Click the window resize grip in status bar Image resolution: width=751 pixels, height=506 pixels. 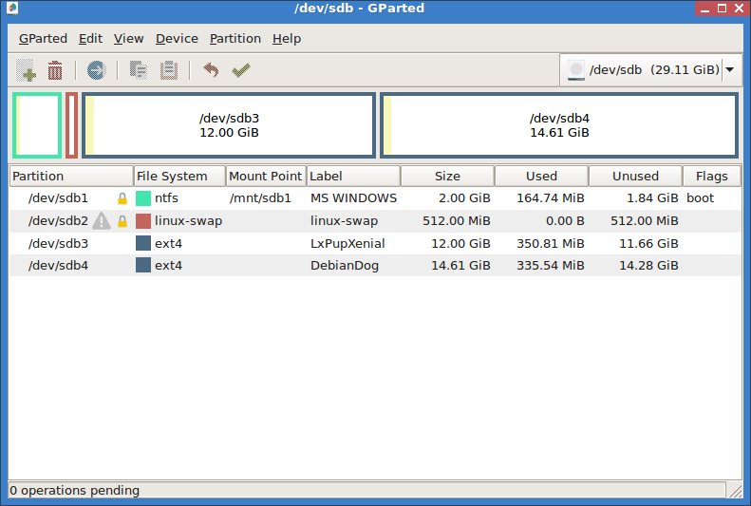coord(735,491)
